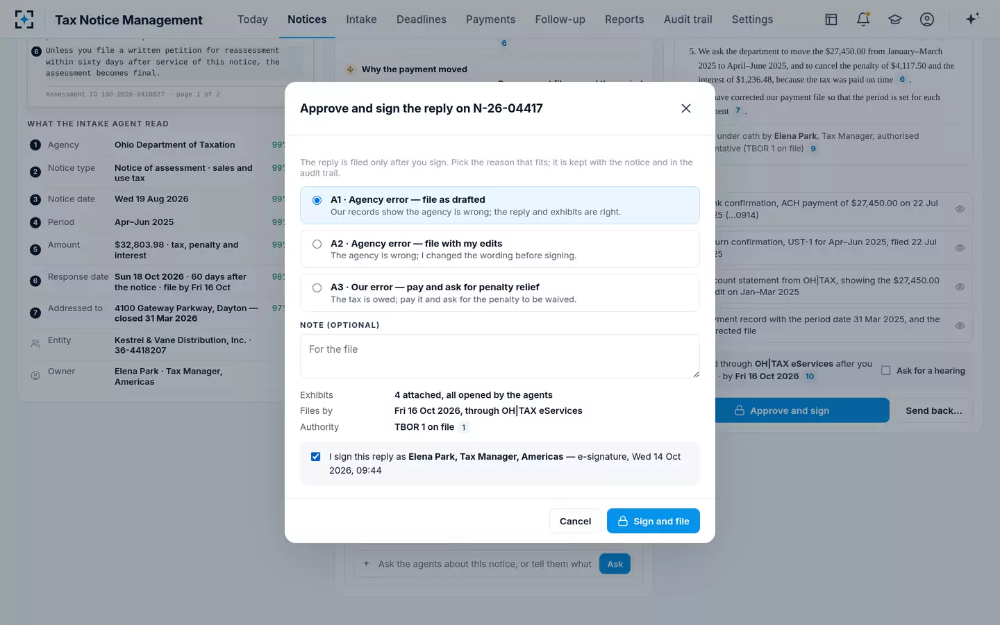1000x625 pixels.
Task: Select A3 Our error — pay and ask relief
Action: point(500,293)
